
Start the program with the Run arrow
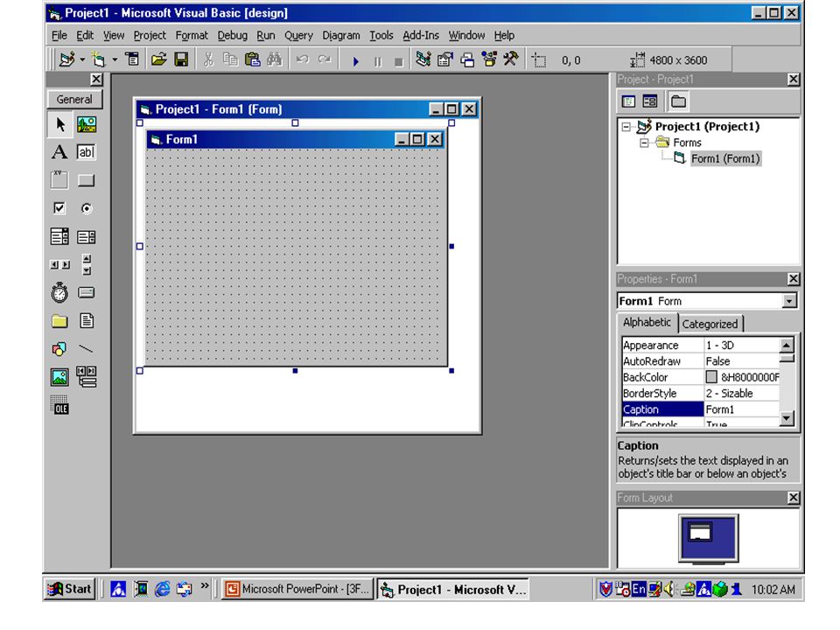356,61
